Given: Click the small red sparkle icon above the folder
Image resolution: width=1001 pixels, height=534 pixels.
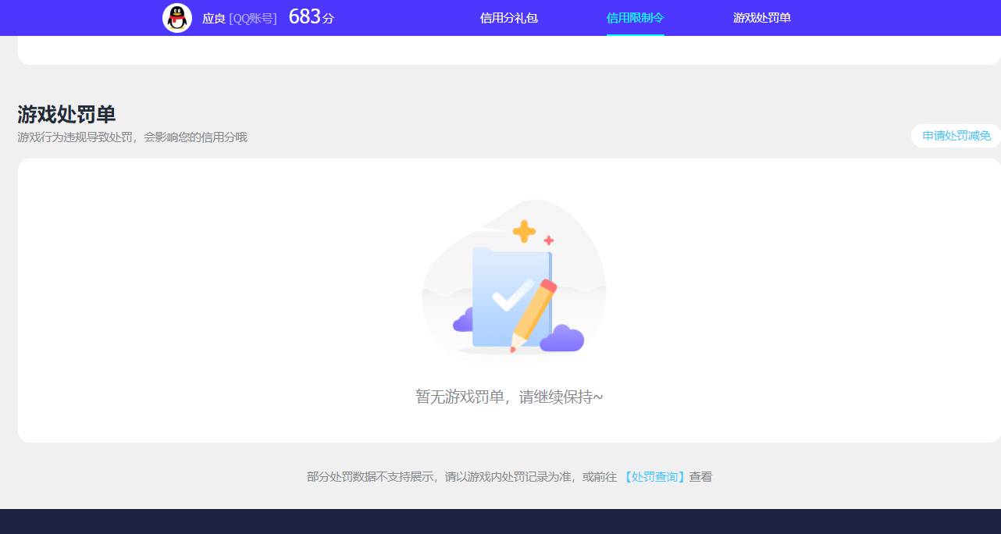Looking at the screenshot, I should pos(550,242).
